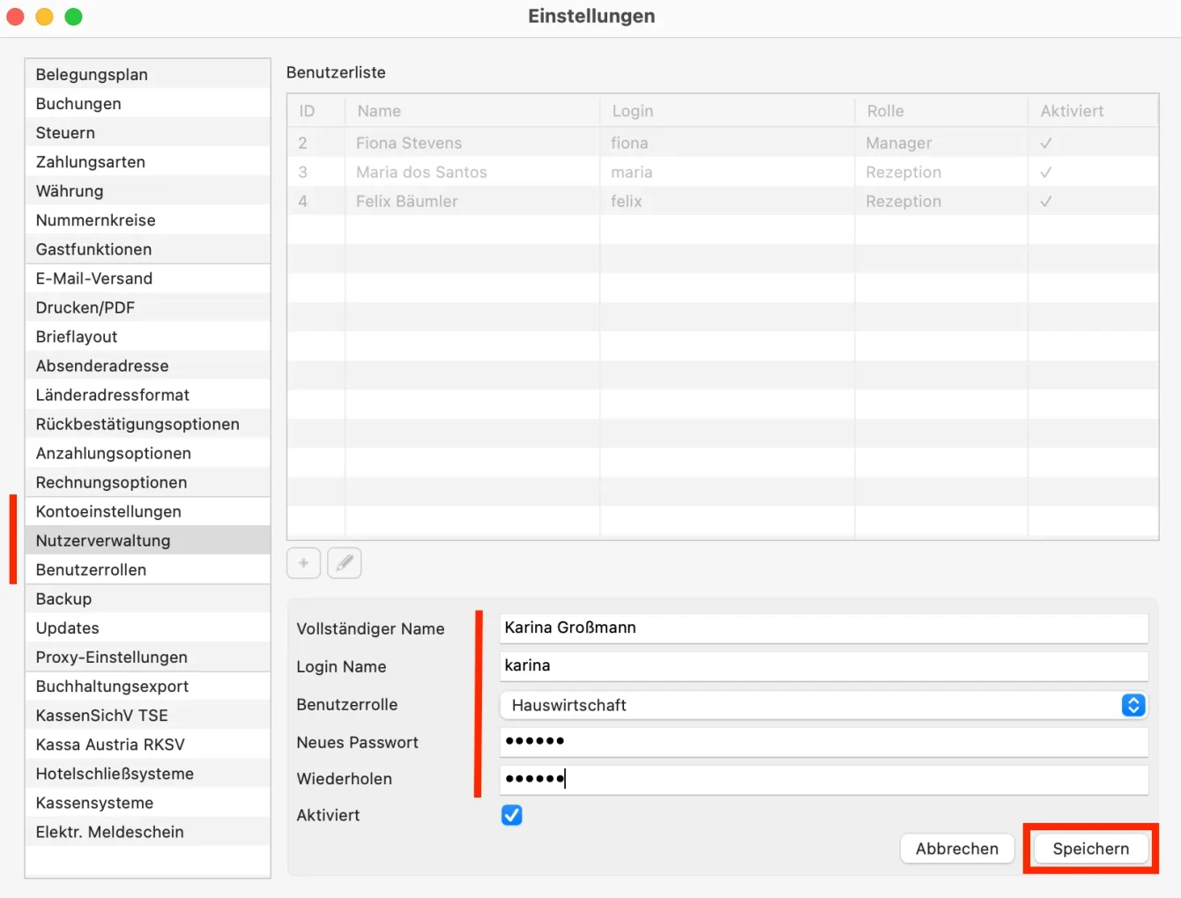This screenshot has height=898, width=1181.
Task: Click Felix Bäumler's activated checkmark
Action: point(1046,201)
